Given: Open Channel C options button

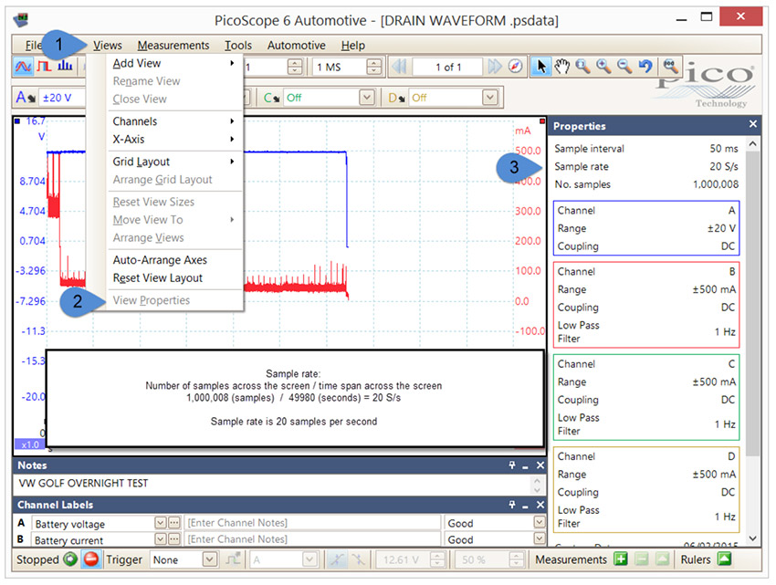Looking at the screenshot, I should 272,98.
